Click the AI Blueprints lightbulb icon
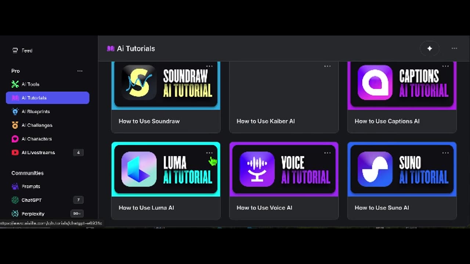 pyautogui.click(x=15, y=111)
